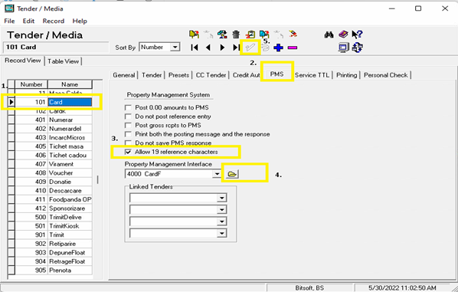The height and width of the screenshot is (292, 458).
Task: Open the Edit menu
Action: pyautogui.click(x=28, y=21)
